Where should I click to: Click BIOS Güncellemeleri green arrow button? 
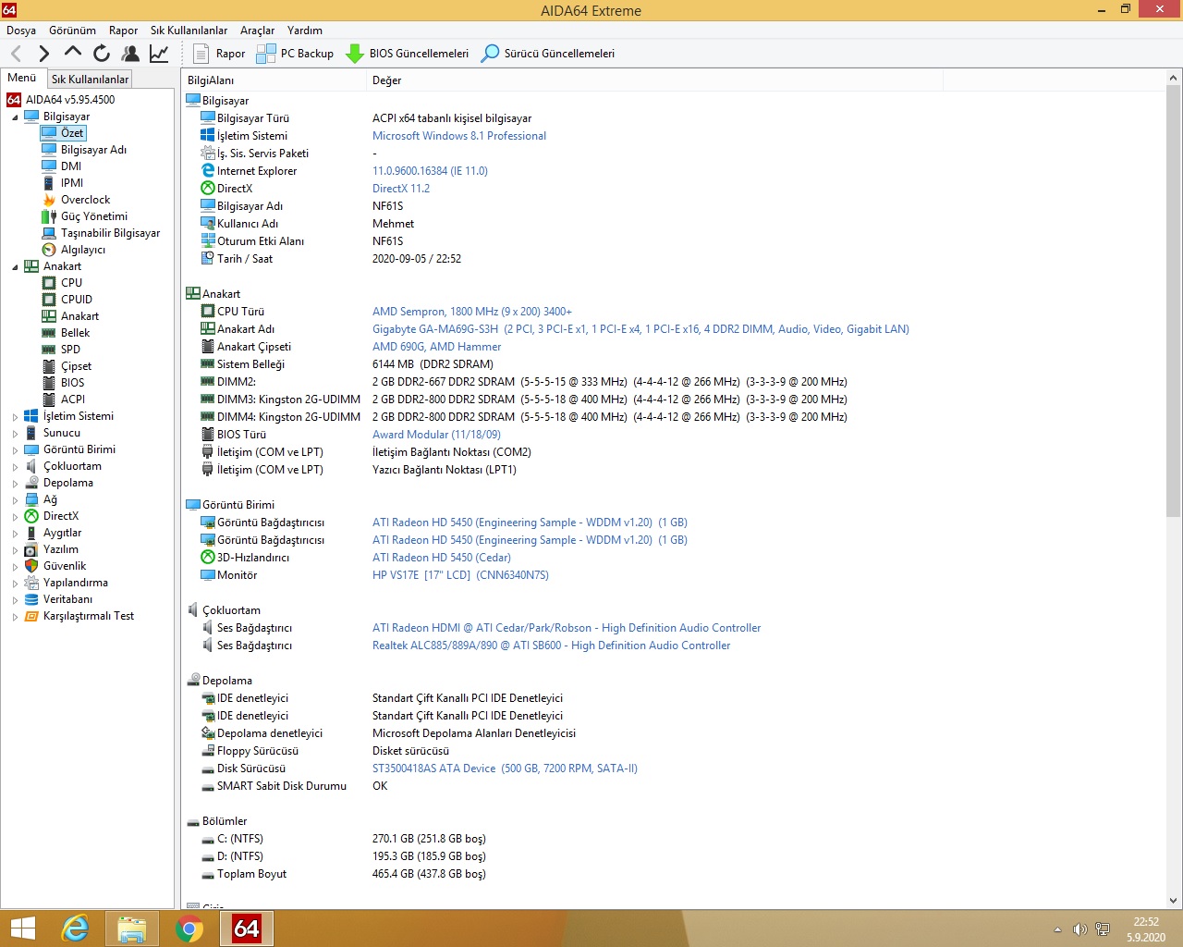tap(408, 54)
